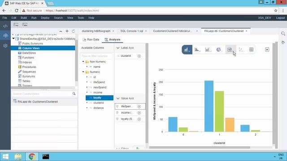Collapse the explorer with the up chevron

(61, 31)
